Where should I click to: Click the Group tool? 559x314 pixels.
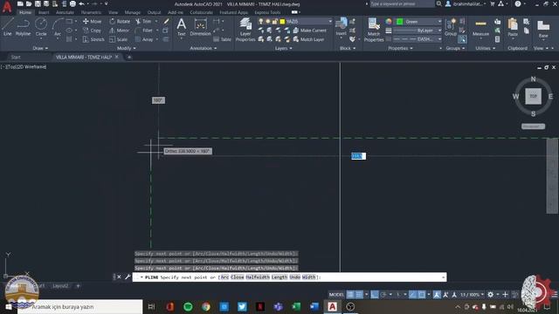451,27
